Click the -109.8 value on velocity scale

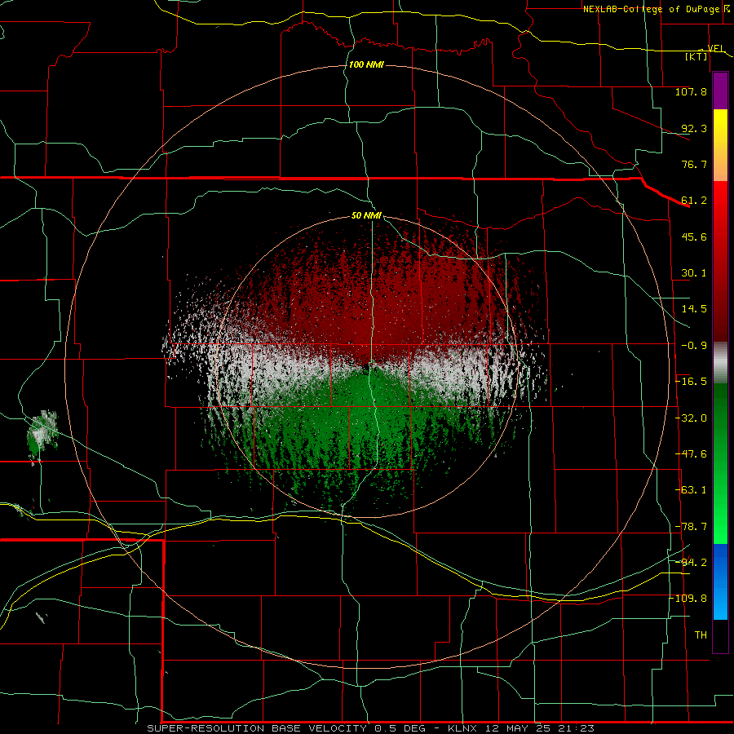coord(688,599)
